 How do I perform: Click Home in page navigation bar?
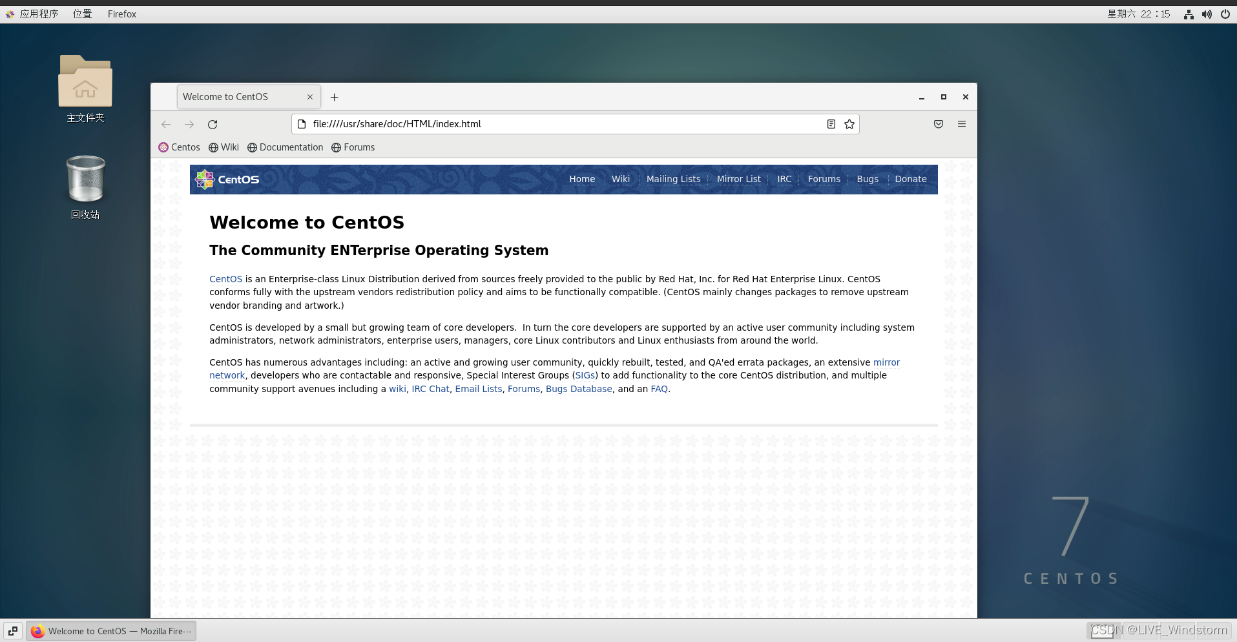582,179
